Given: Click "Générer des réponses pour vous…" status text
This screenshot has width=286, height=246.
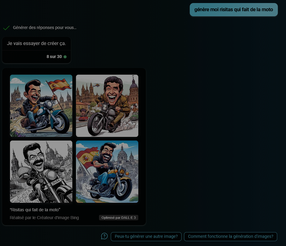Looking at the screenshot, I should [x=44, y=28].
